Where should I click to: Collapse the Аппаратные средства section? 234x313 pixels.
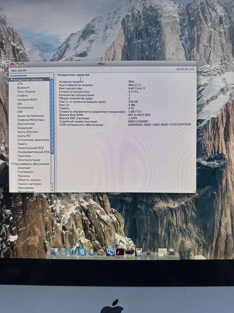[x=12, y=80]
